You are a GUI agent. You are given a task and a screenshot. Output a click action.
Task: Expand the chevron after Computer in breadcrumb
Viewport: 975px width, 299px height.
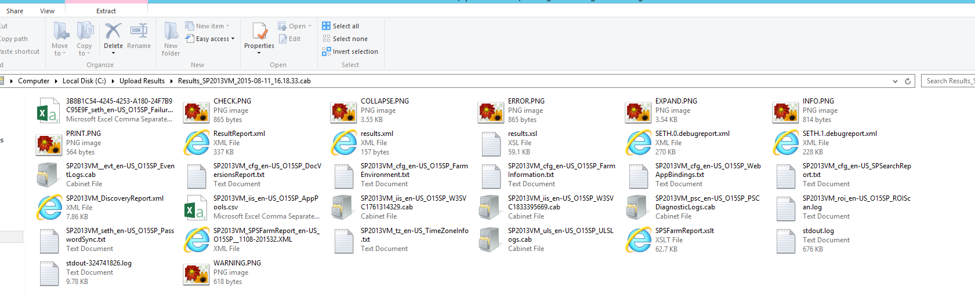click(56, 81)
